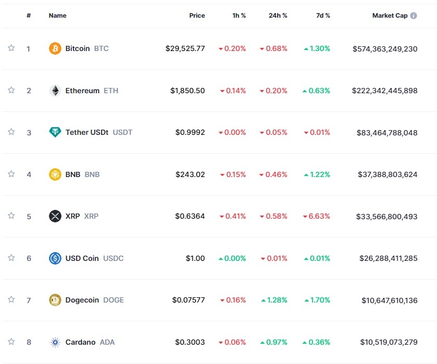This screenshot has width=437, height=364.
Task: Favorite XRP using its star
Action: coord(11,216)
